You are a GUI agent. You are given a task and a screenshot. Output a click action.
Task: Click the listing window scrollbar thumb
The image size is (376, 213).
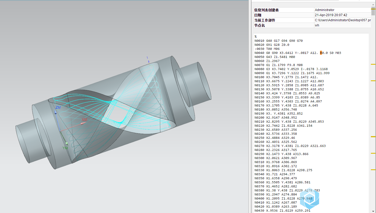373,12
